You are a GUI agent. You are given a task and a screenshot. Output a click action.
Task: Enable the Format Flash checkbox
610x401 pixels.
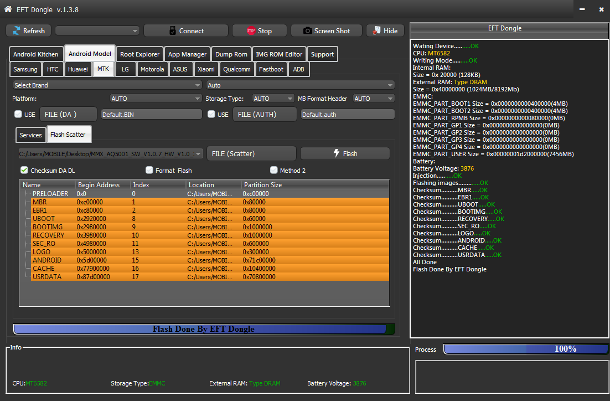point(149,170)
